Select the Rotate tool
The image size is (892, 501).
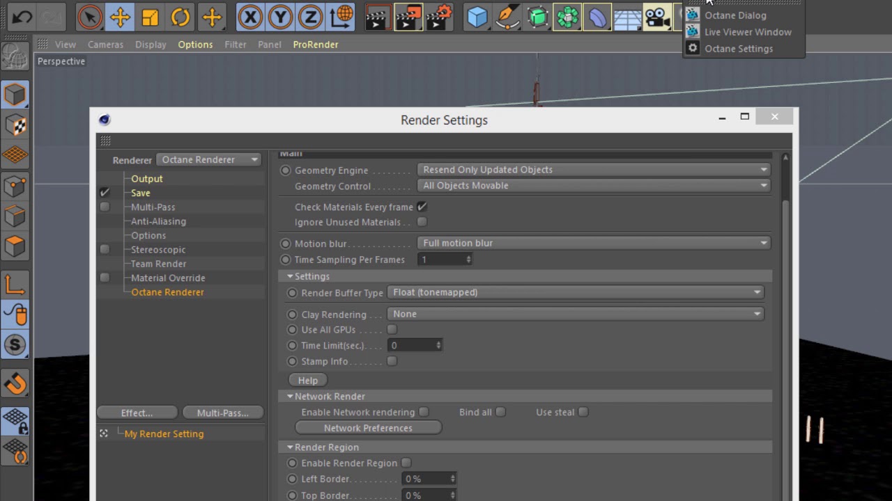coord(180,17)
